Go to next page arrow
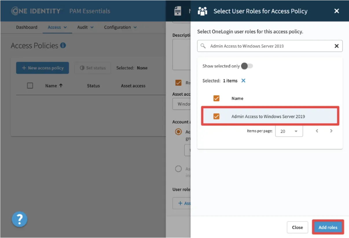This screenshot has height=238, width=349. tap(331, 131)
